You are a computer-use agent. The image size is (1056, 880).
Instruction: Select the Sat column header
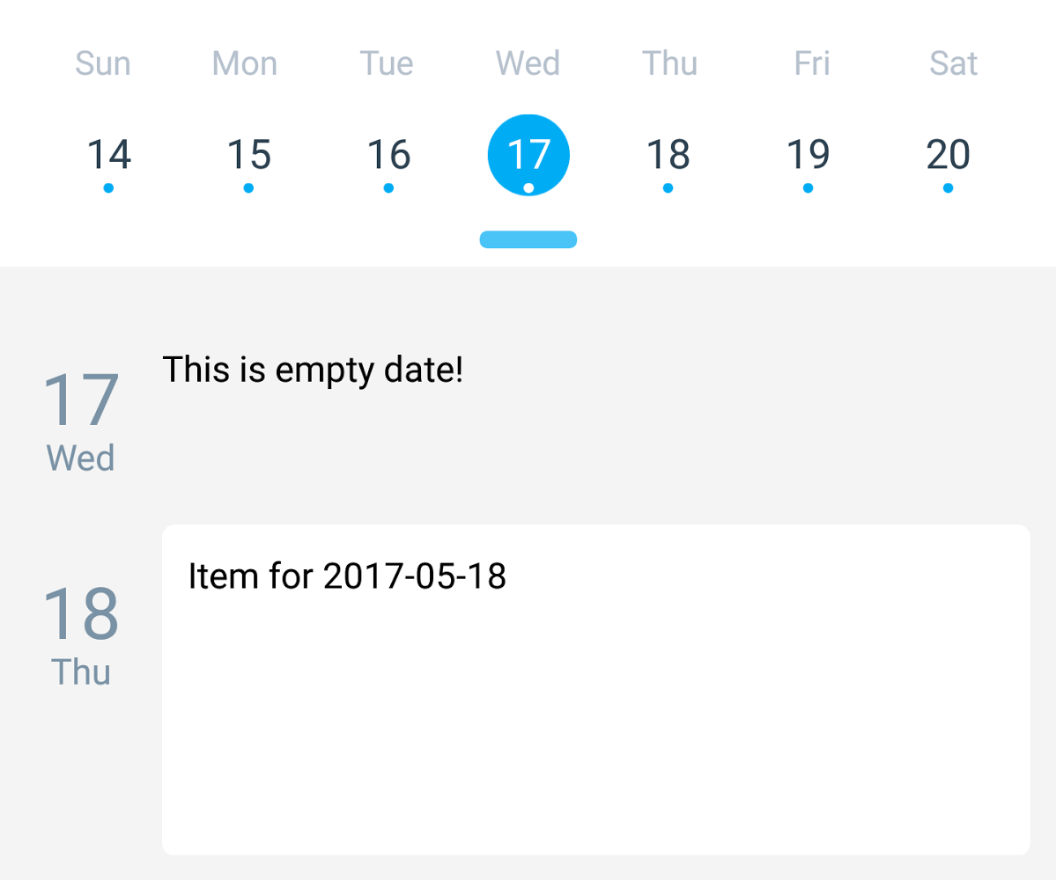pos(952,62)
